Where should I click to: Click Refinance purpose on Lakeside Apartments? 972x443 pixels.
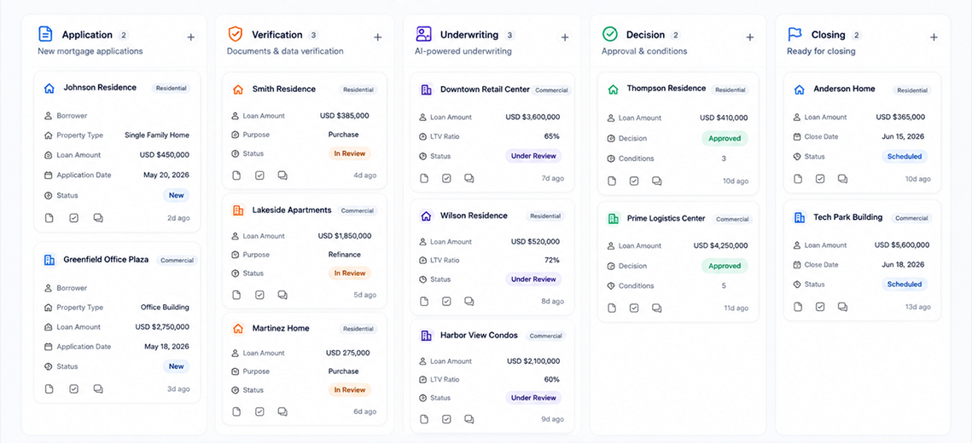coord(344,254)
